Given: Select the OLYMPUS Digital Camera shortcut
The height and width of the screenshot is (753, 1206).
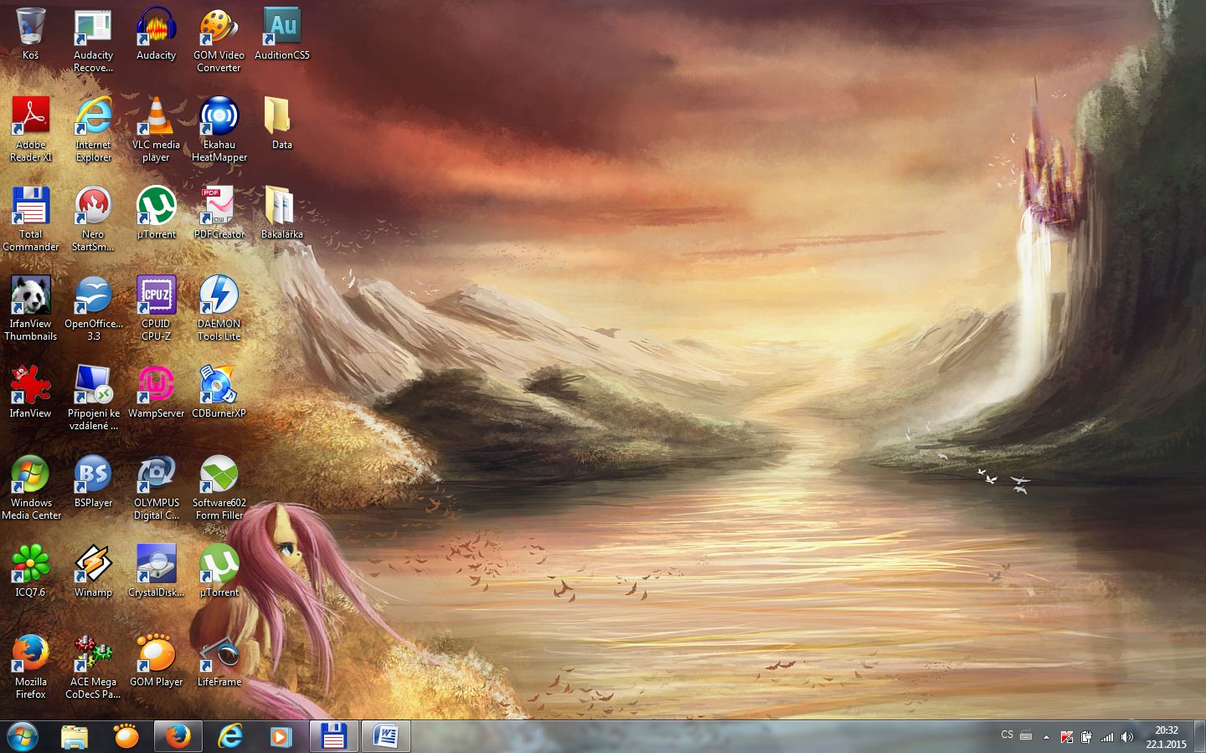Looking at the screenshot, I should point(156,488).
